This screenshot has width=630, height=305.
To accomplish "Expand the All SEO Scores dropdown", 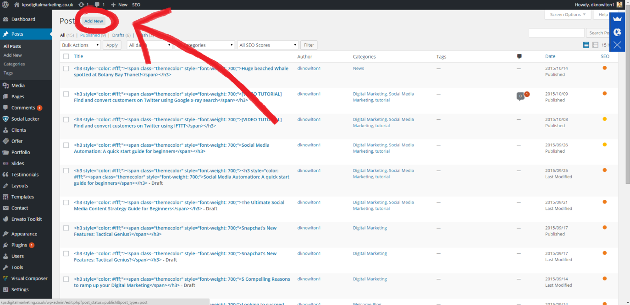I will point(268,45).
